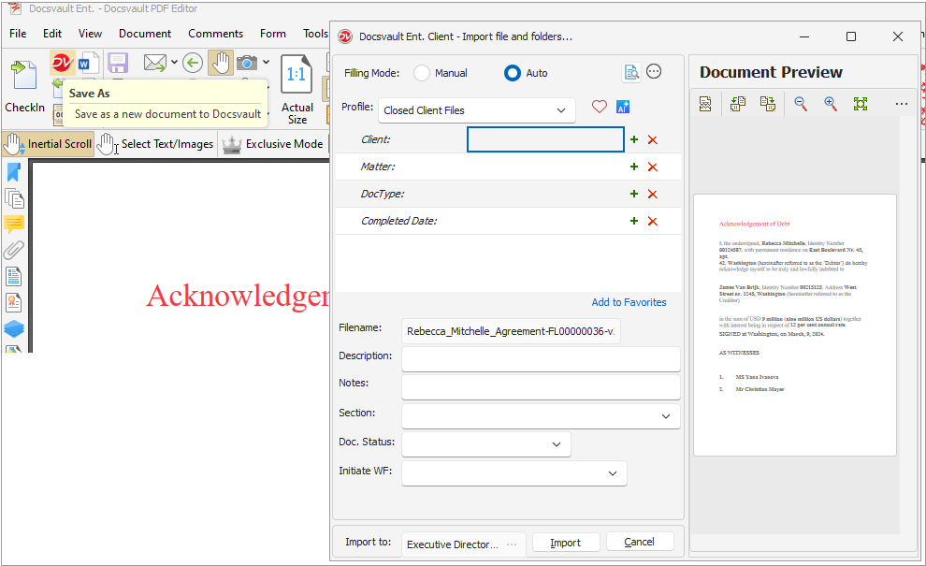Click the Docsvault Save As icon
Viewport: 926px width, 566px height.
click(x=62, y=63)
